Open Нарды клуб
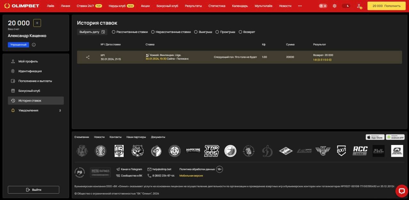Image resolution: width=409 pixels, height=200 pixels. coord(121,6)
